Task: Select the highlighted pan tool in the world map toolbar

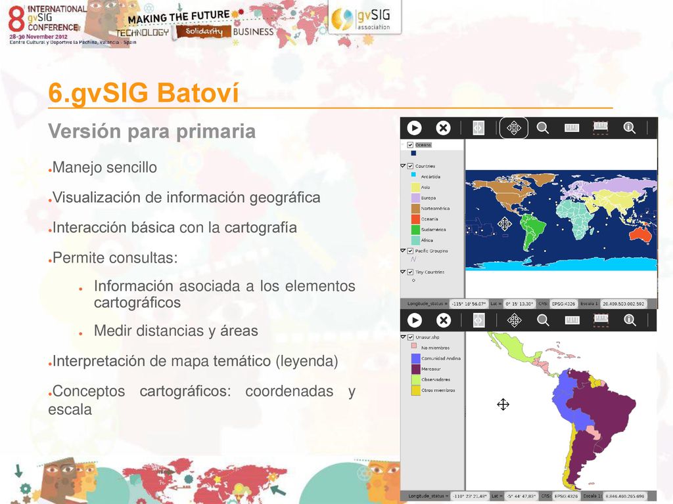Action: [x=514, y=128]
